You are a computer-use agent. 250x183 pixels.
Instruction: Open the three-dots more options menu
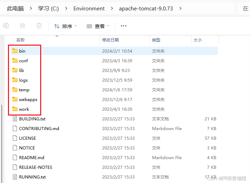point(124,26)
